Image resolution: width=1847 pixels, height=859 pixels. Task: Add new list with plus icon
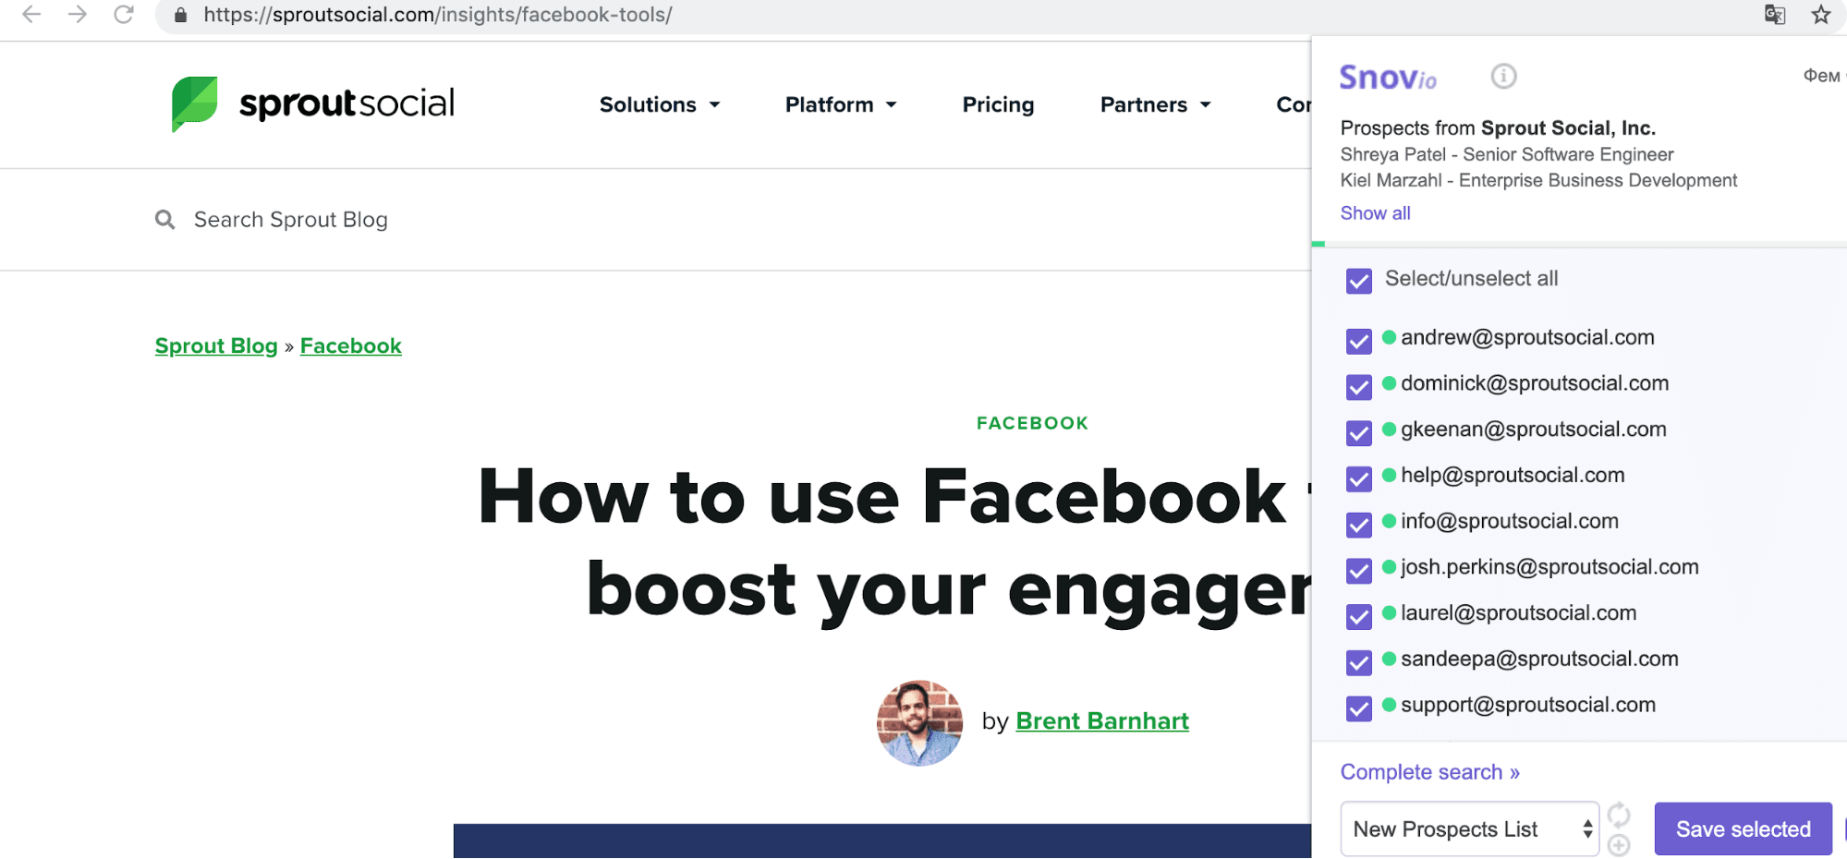pyautogui.click(x=1619, y=845)
